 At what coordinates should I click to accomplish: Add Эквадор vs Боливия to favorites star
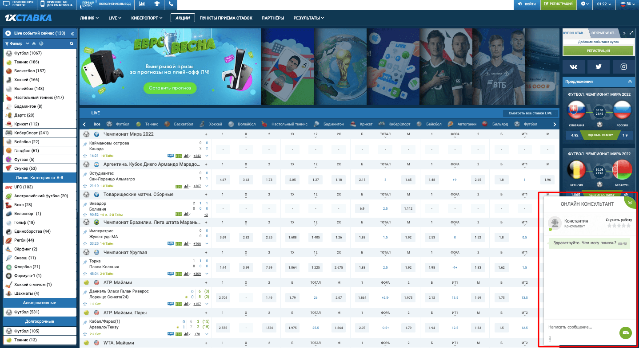[85, 215]
